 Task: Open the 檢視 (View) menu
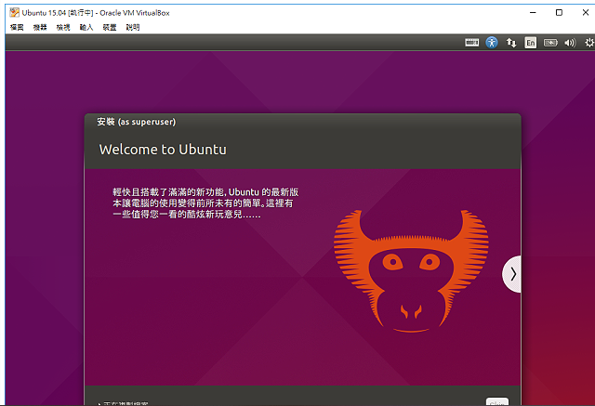pyautogui.click(x=63, y=27)
